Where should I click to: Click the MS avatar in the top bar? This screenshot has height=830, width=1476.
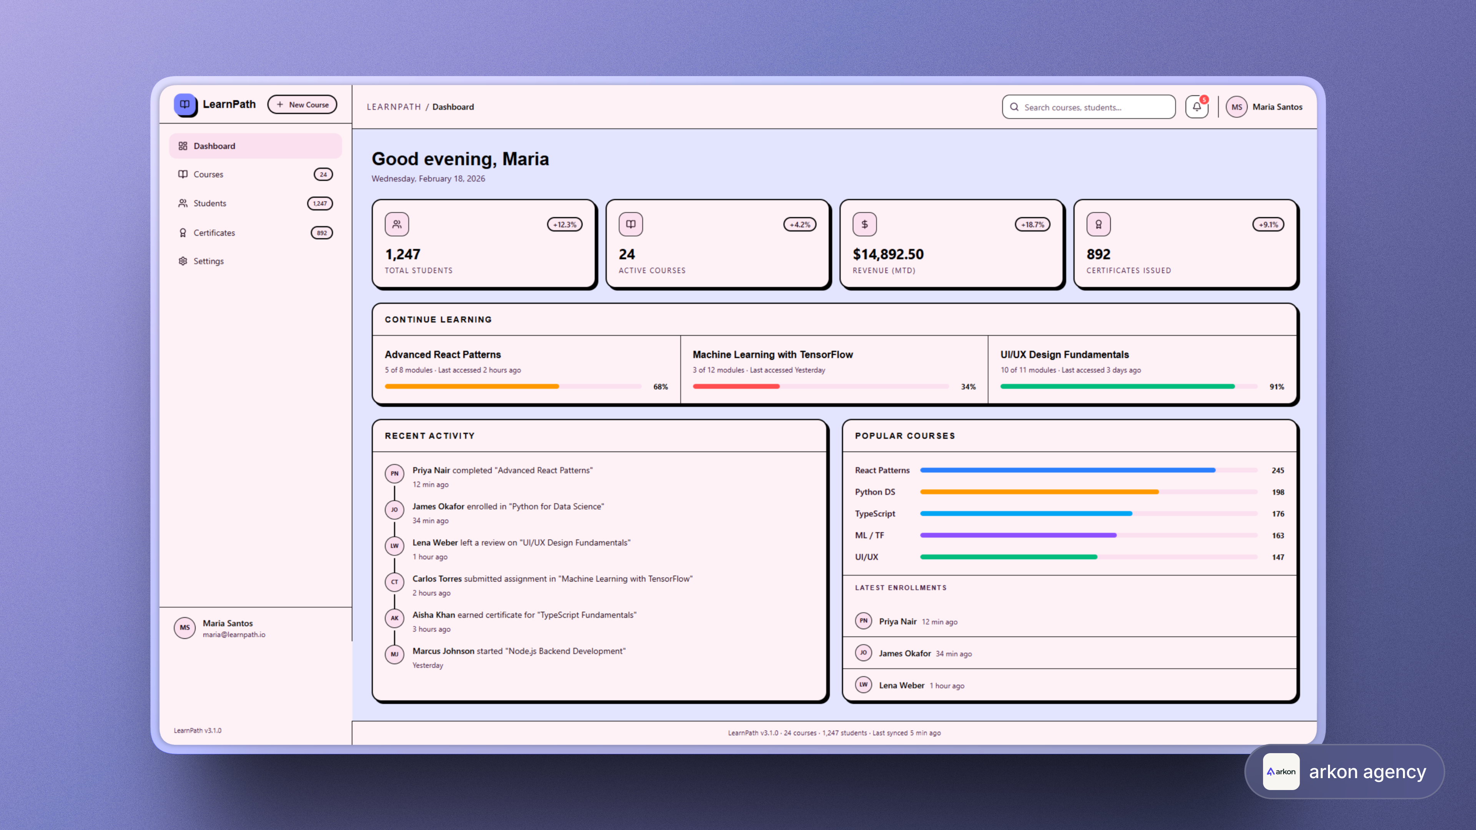tap(1237, 107)
